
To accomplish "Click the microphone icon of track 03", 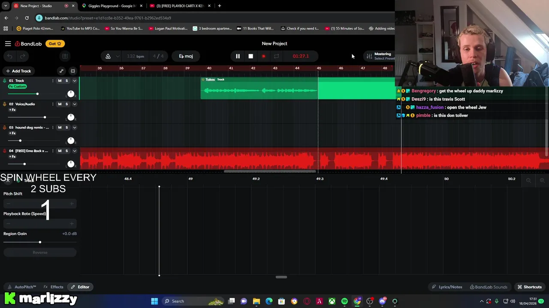I will [x=5, y=127].
